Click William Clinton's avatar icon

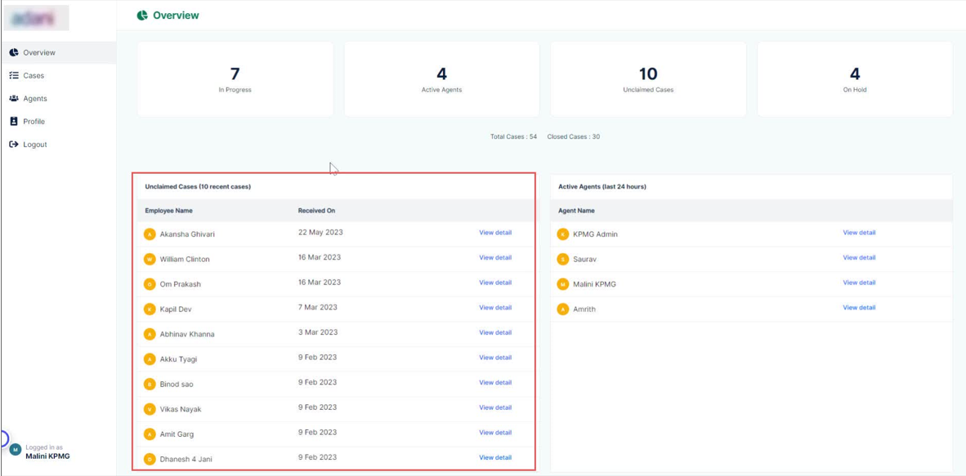coord(149,260)
